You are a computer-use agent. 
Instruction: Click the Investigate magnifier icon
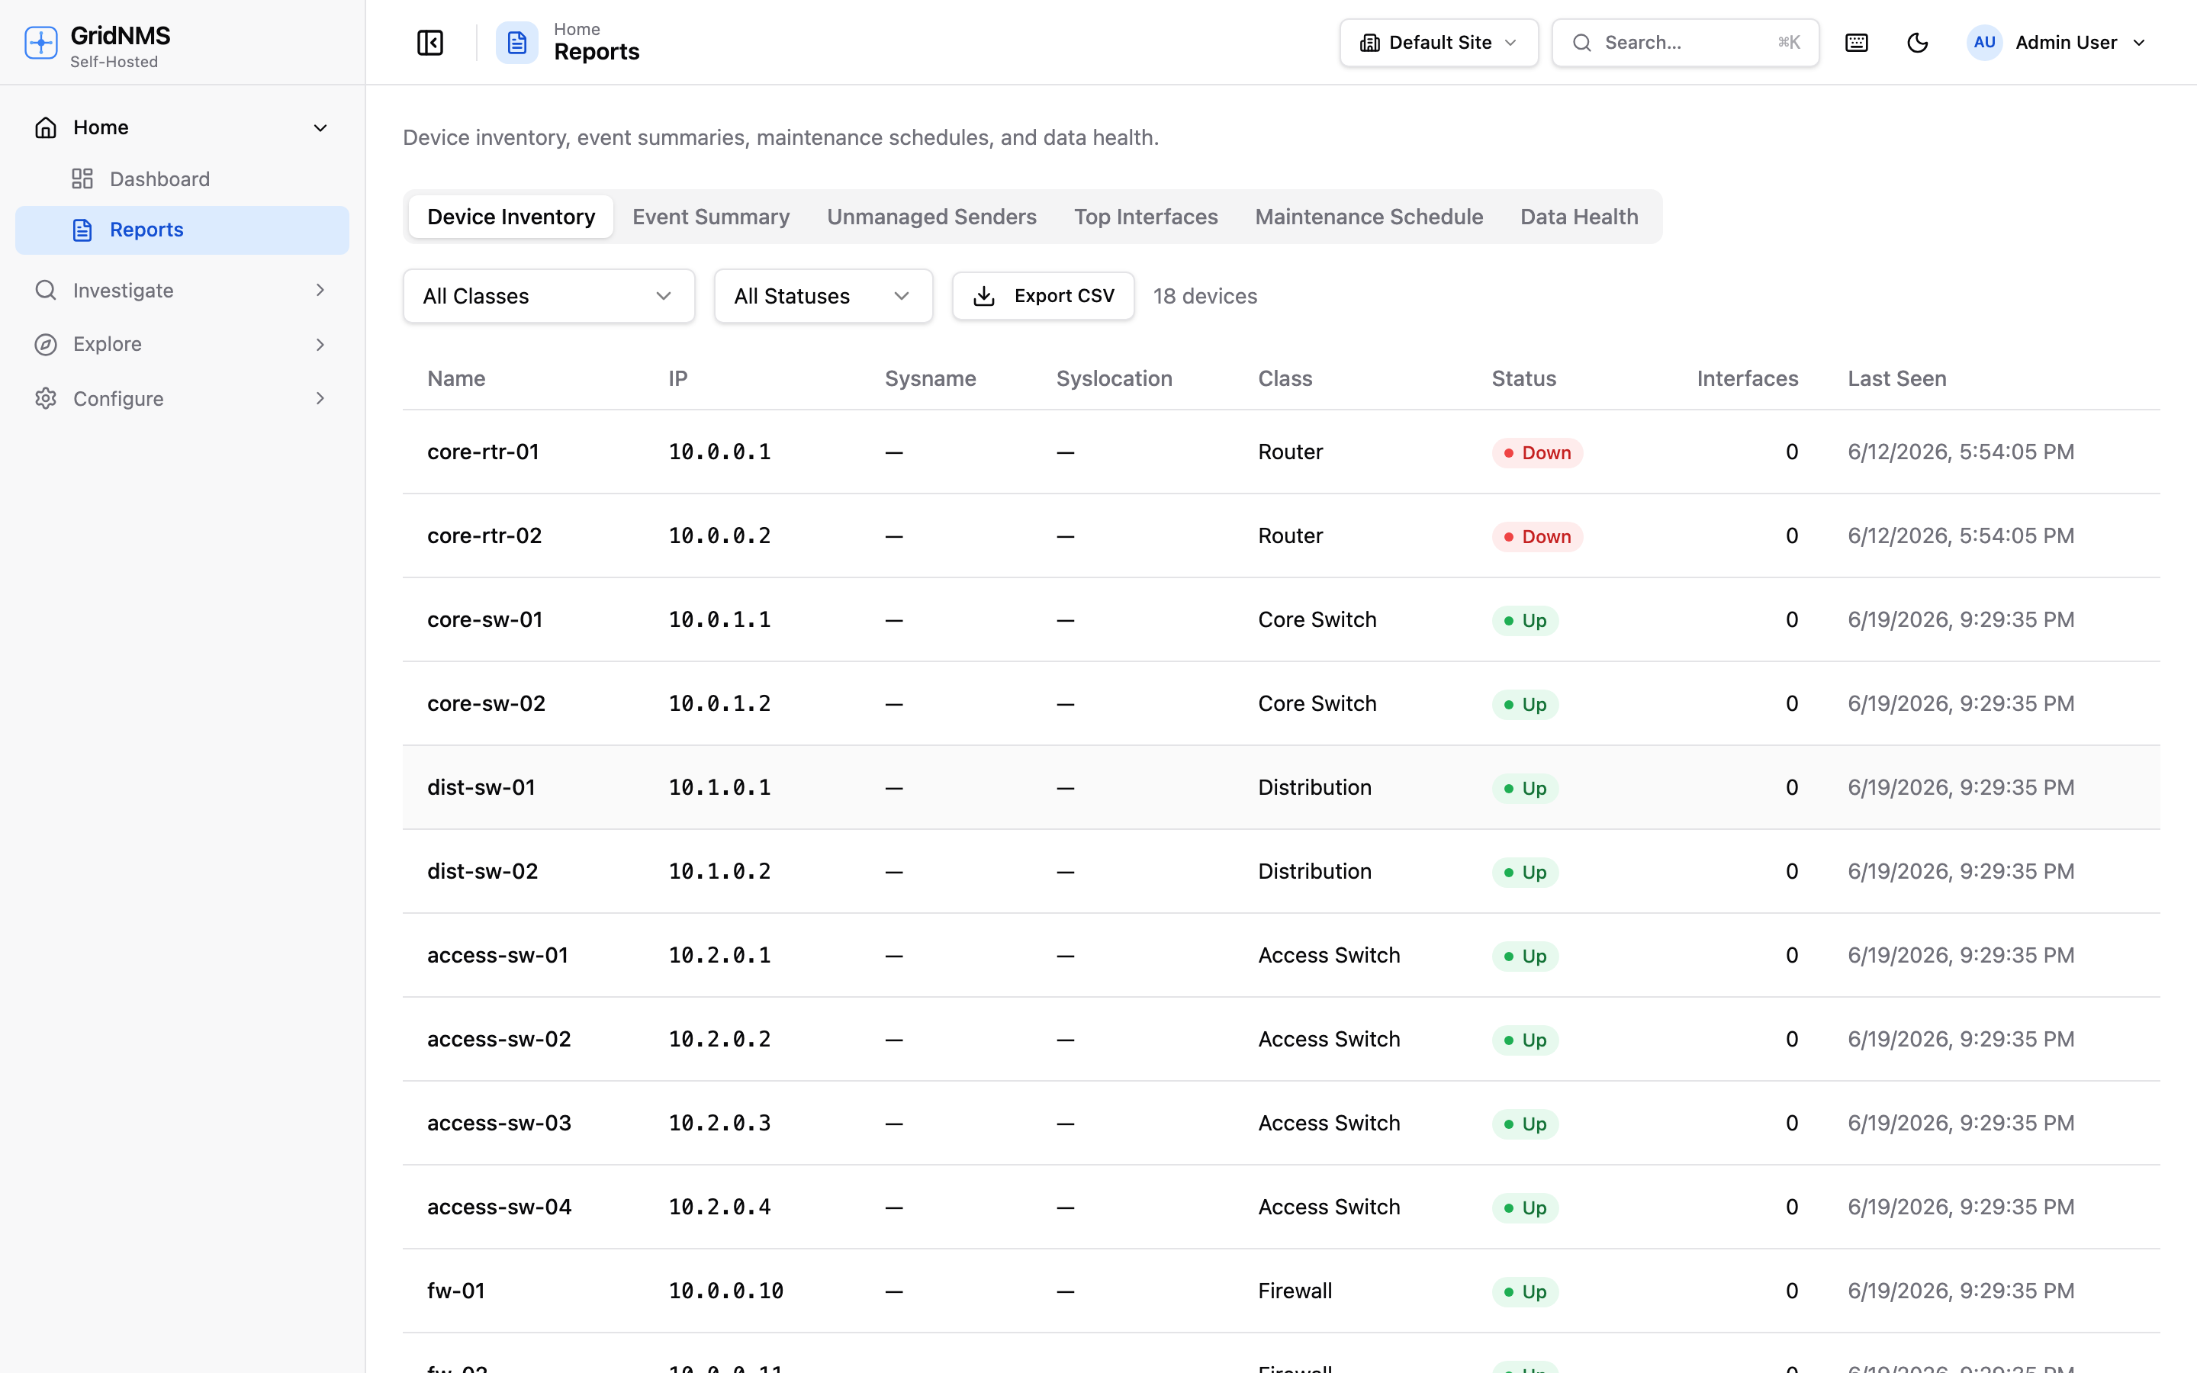(x=46, y=290)
